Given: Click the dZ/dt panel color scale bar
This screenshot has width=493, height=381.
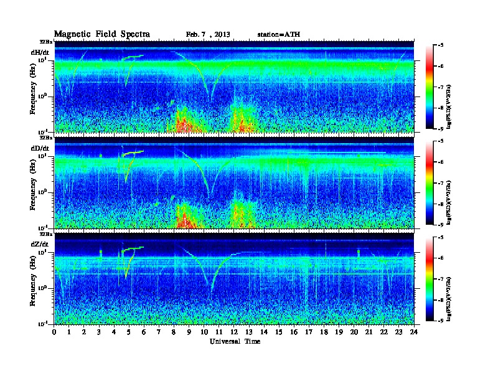Looking at the screenshot, I should [430, 278].
